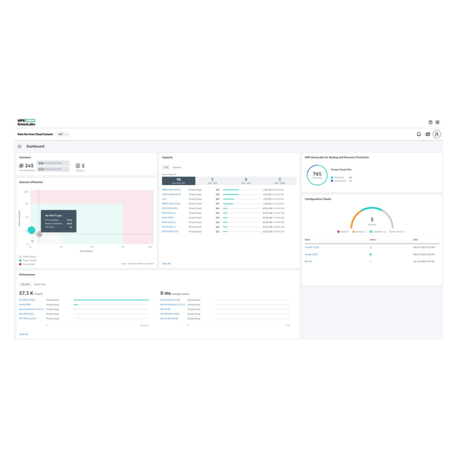Open the hamburger menu beside Dashboard
Screen dimensions: 457x457
19,146
